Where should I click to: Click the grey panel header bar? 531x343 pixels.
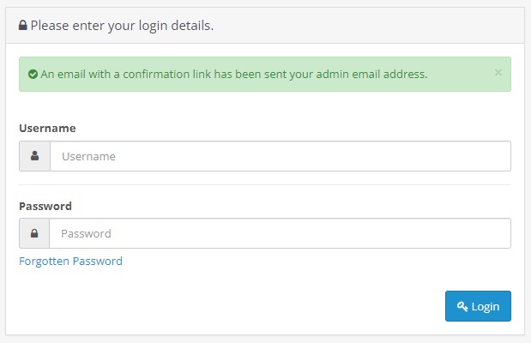point(265,26)
